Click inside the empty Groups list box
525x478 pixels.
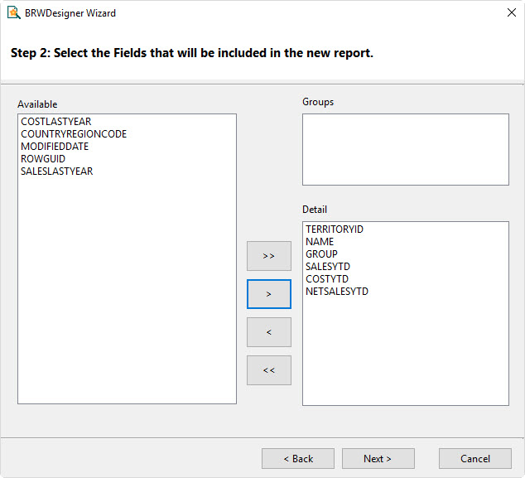click(406, 149)
